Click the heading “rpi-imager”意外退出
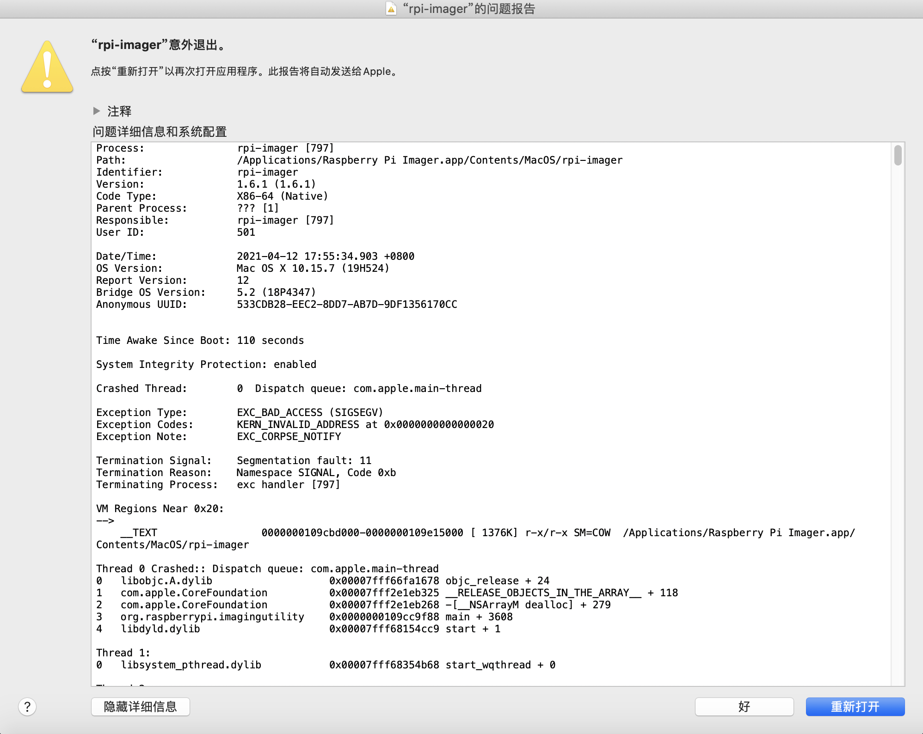Viewport: 923px width, 734px height. 159,45
